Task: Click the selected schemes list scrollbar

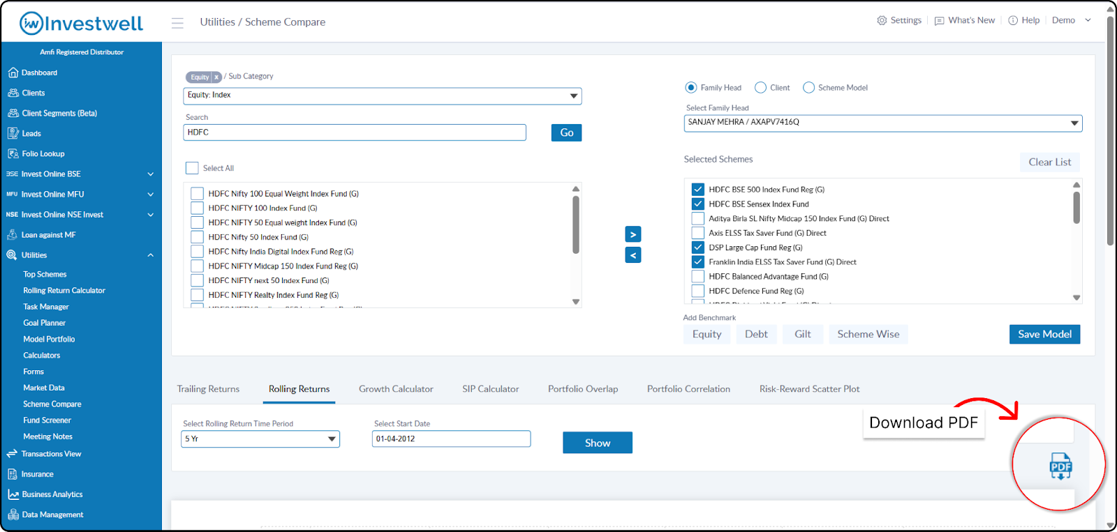Action: (x=1077, y=208)
